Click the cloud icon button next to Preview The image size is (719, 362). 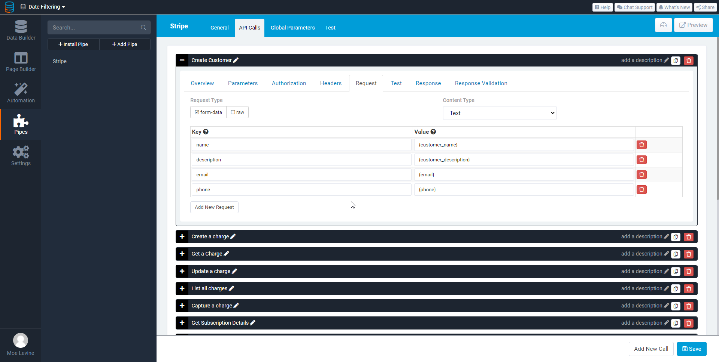pos(663,25)
